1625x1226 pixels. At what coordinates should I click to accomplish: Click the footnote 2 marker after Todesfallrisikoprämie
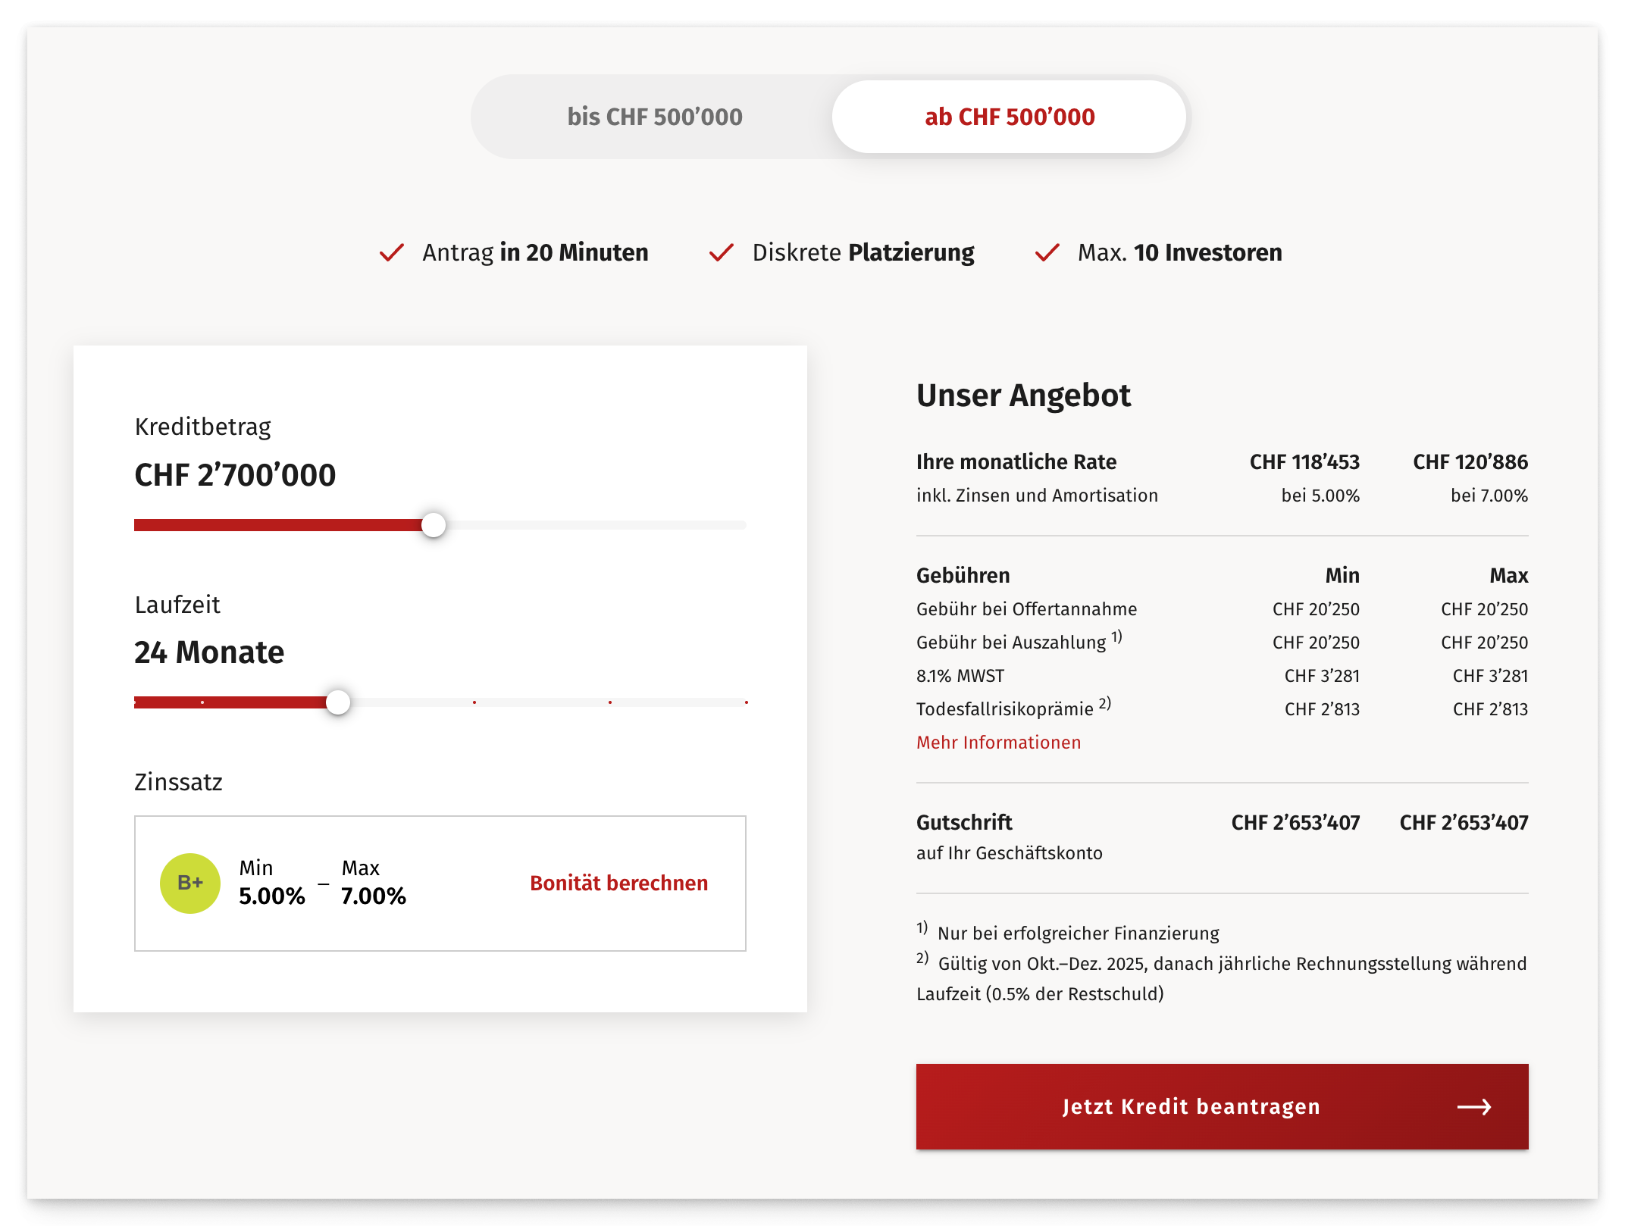click(1105, 704)
